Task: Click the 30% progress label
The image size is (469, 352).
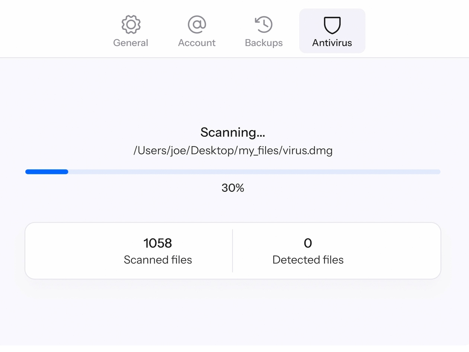Action: click(x=232, y=188)
